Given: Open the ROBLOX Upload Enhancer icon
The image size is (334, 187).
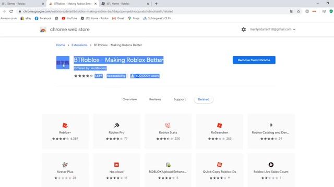Looking at the screenshot, I should point(168,165).
